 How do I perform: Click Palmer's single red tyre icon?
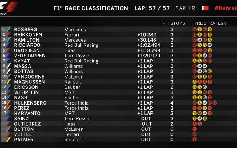click(x=195, y=139)
